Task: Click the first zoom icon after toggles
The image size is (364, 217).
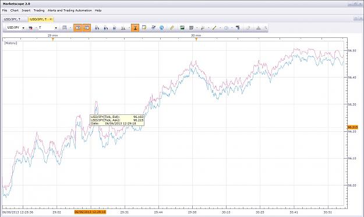Action: coord(97,28)
